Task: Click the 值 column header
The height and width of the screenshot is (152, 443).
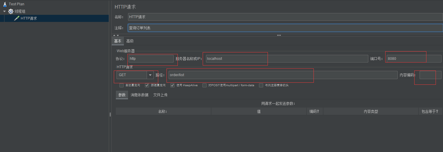Action: coord(259,111)
